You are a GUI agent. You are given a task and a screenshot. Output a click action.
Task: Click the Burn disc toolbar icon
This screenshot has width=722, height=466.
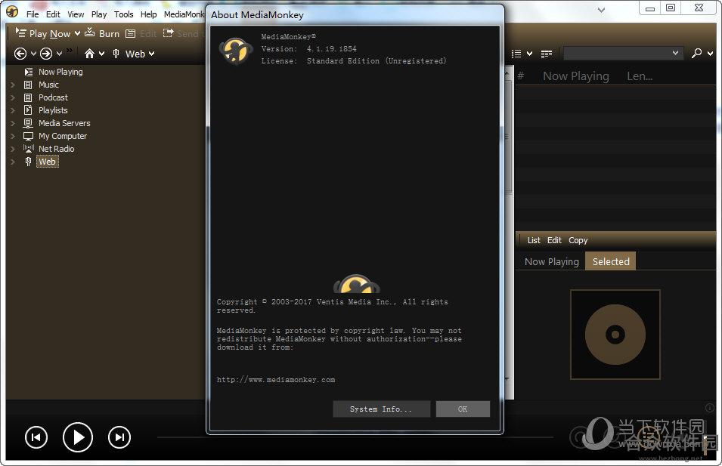tap(90, 32)
